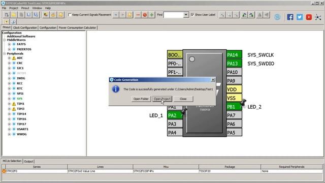Collapse the MiddleWares tree node
The height and width of the screenshot is (183, 325).
pos(5,40)
